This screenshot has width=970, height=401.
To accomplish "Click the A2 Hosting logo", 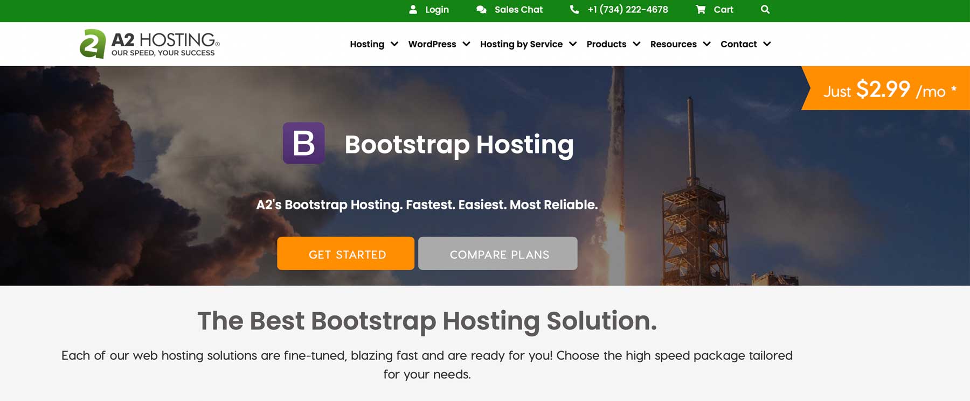I will (x=149, y=44).
